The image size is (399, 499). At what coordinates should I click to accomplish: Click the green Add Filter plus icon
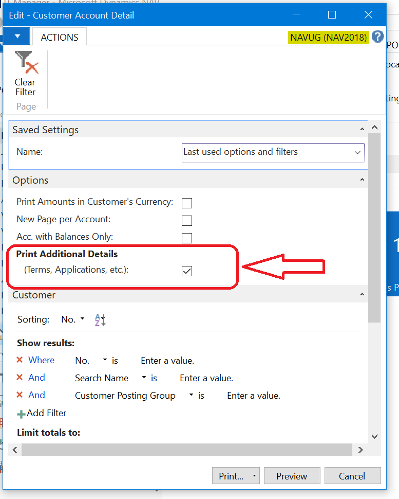[21, 413]
